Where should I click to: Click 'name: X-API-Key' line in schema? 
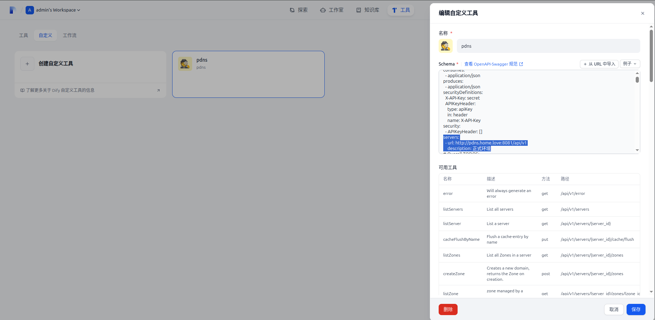point(464,120)
